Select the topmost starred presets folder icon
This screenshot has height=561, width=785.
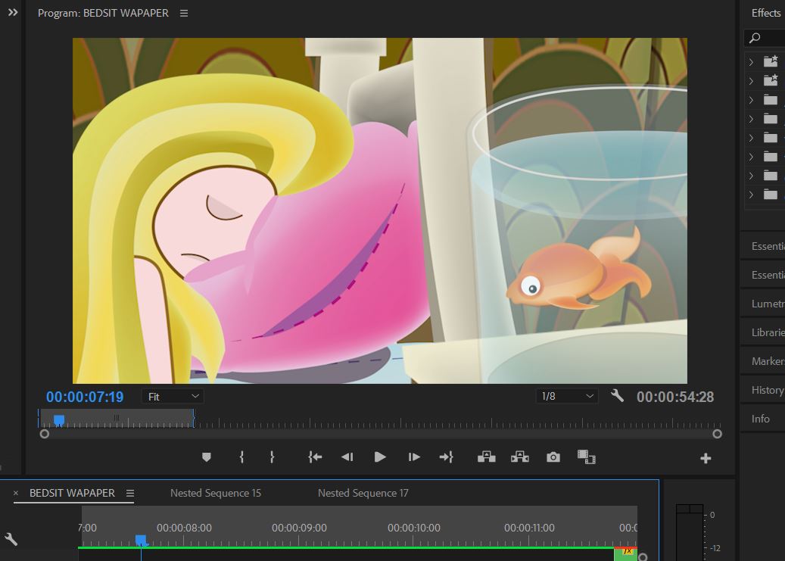[771, 61]
